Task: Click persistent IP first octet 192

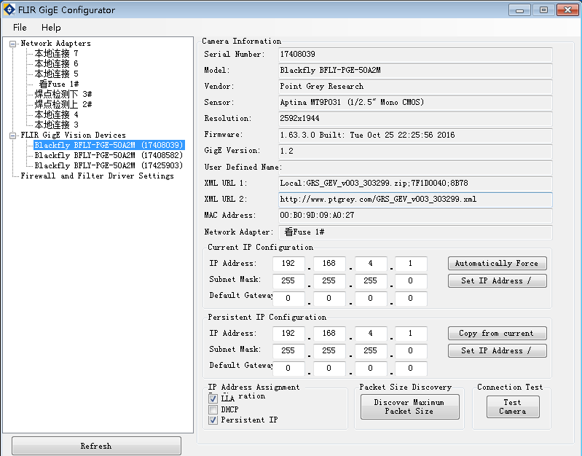Action: coord(288,334)
